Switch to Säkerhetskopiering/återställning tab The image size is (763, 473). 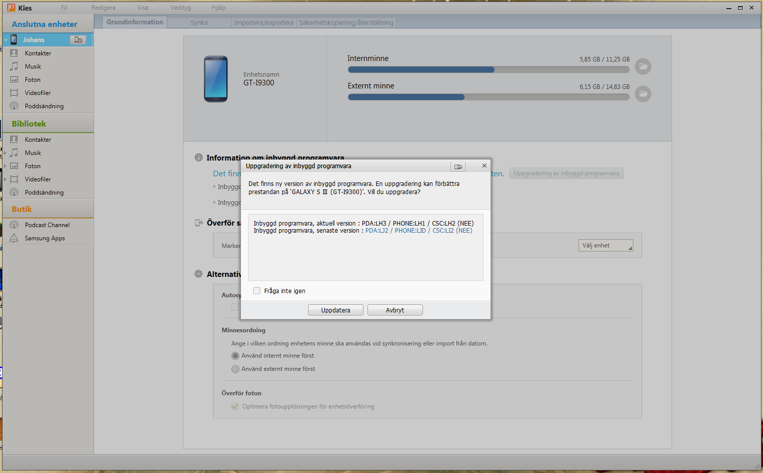(346, 22)
